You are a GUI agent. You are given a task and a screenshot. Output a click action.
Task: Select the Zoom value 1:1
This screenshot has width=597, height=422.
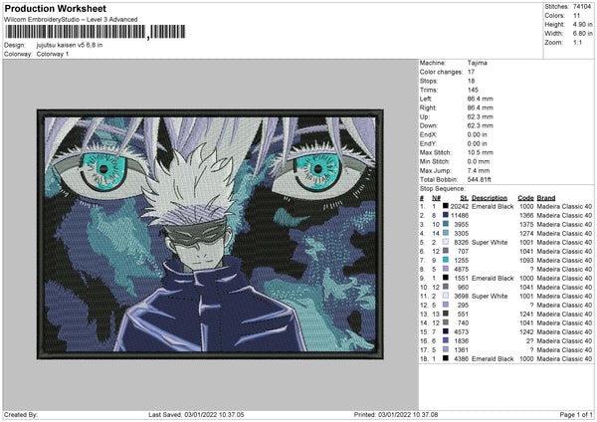[x=577, y=43]
